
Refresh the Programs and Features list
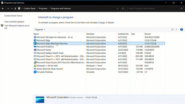coord(123,9)
